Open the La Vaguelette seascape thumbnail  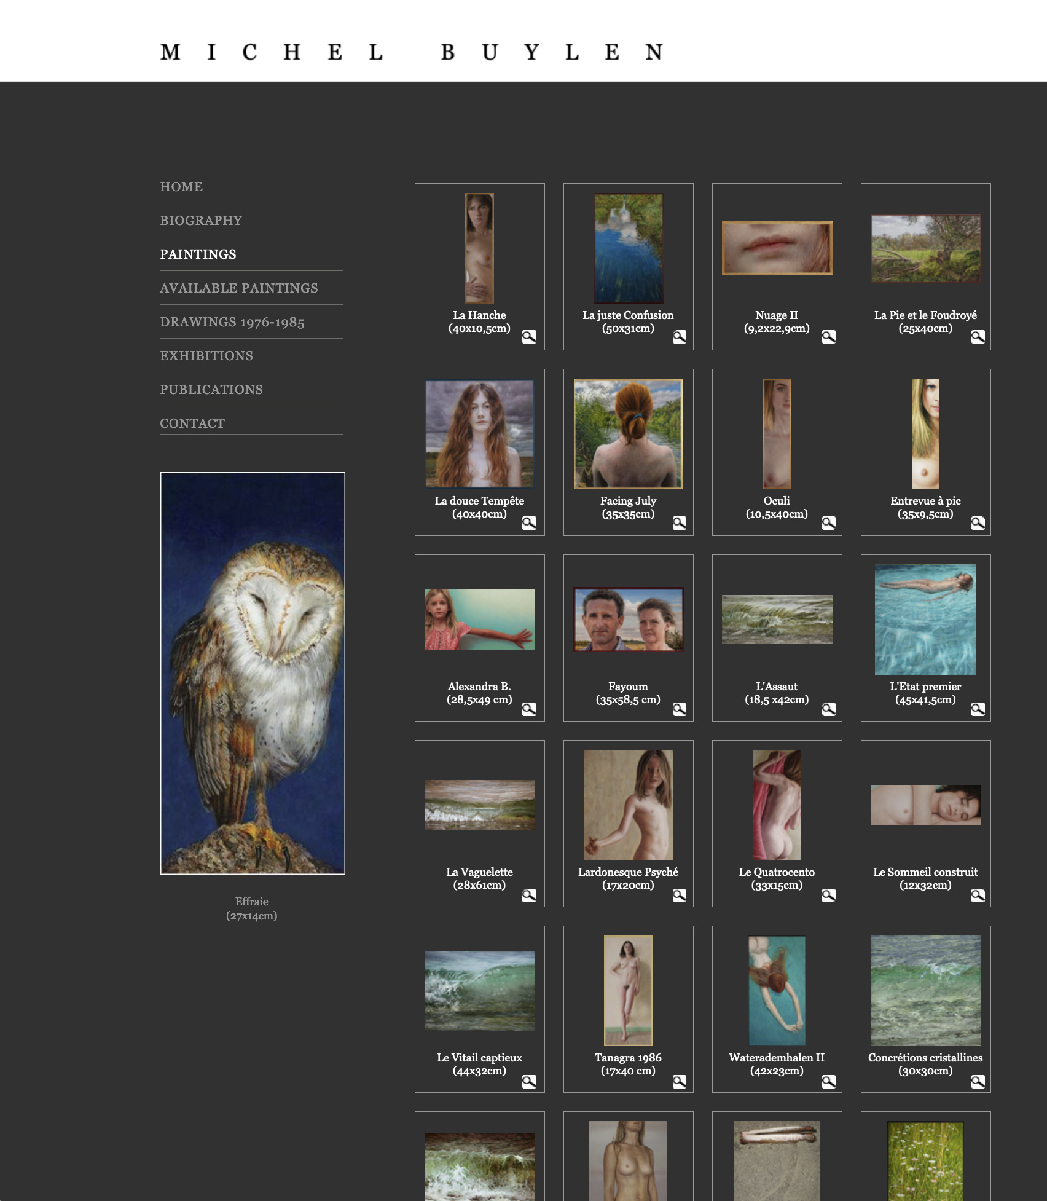(x=480, y=805)
